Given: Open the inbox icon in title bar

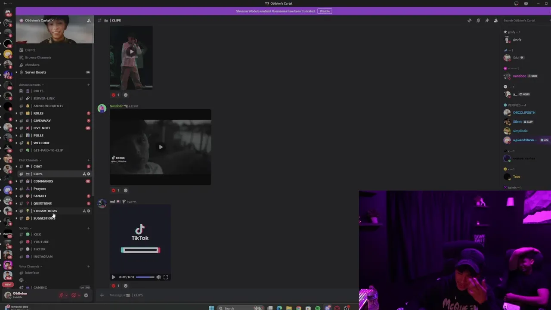Looking at the screenshot, I should [516, 3].
